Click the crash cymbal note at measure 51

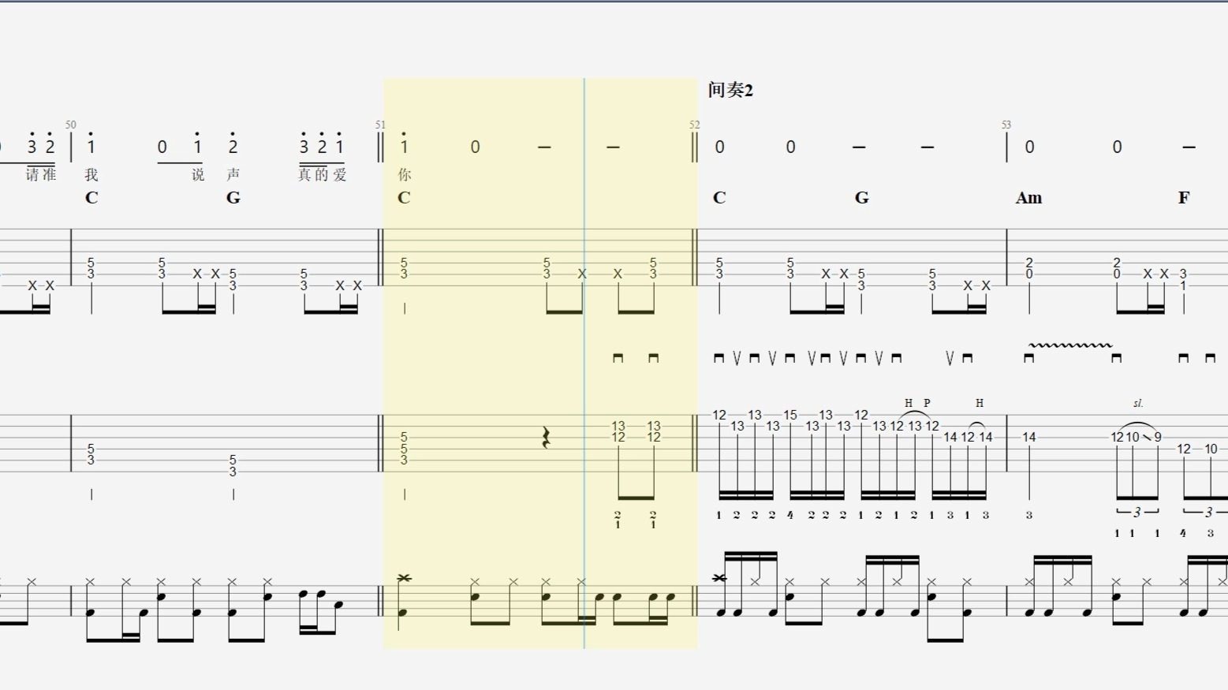[405, 578]
